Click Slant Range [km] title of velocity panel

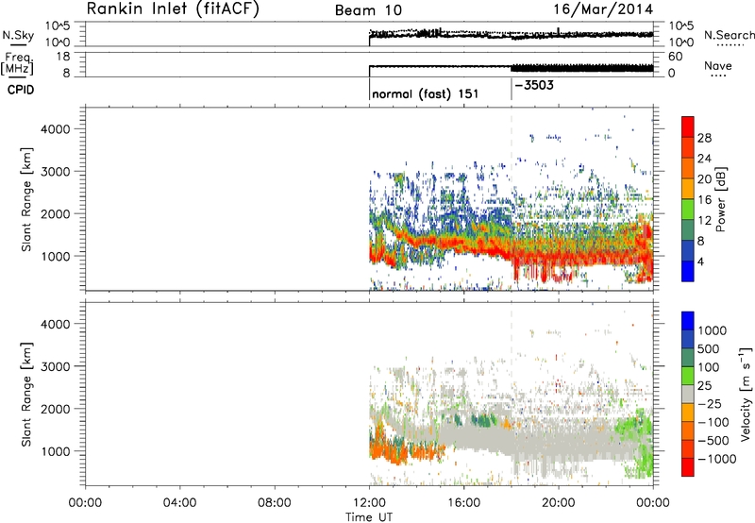[26, 395]
